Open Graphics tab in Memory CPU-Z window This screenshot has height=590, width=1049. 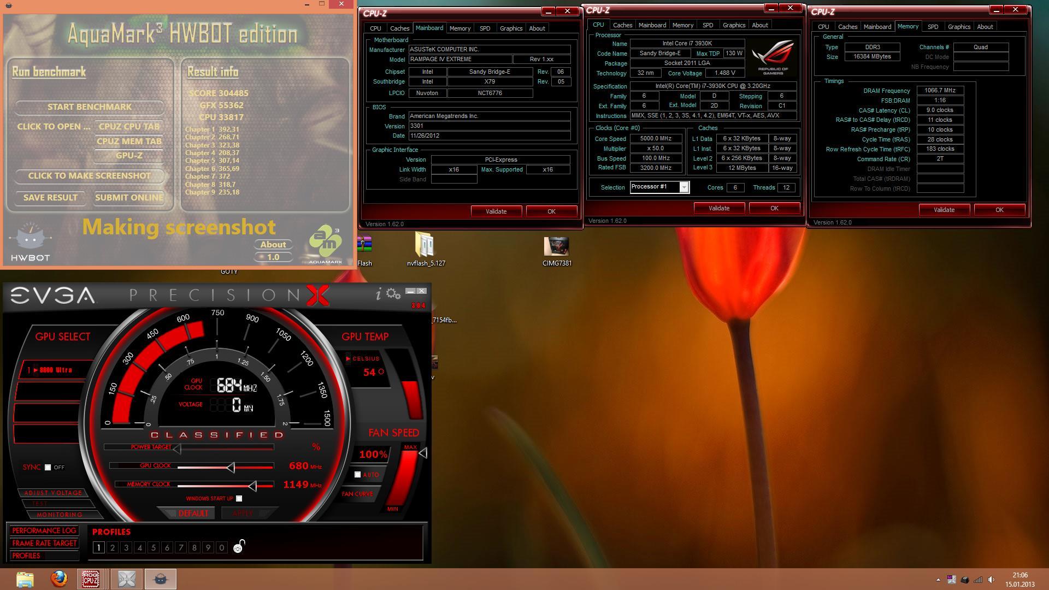pyautogui.click(x=959, y=27)
